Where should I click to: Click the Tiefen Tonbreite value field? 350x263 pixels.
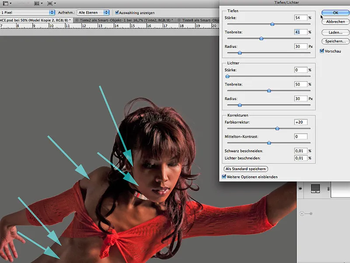point(301,32)
